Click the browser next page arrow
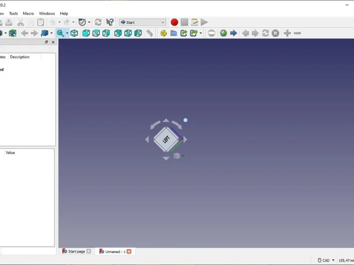This screenshot has width=354, height=265. (x=255, y=34)
